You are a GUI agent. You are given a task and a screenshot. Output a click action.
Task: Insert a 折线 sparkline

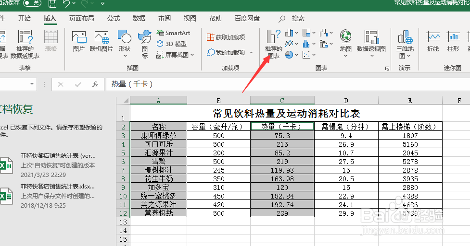click(x=433, y=41)
